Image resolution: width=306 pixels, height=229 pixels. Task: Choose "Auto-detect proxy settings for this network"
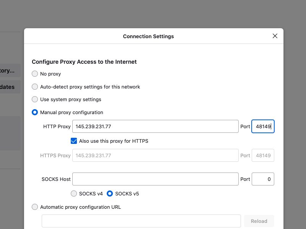point(35,87)
